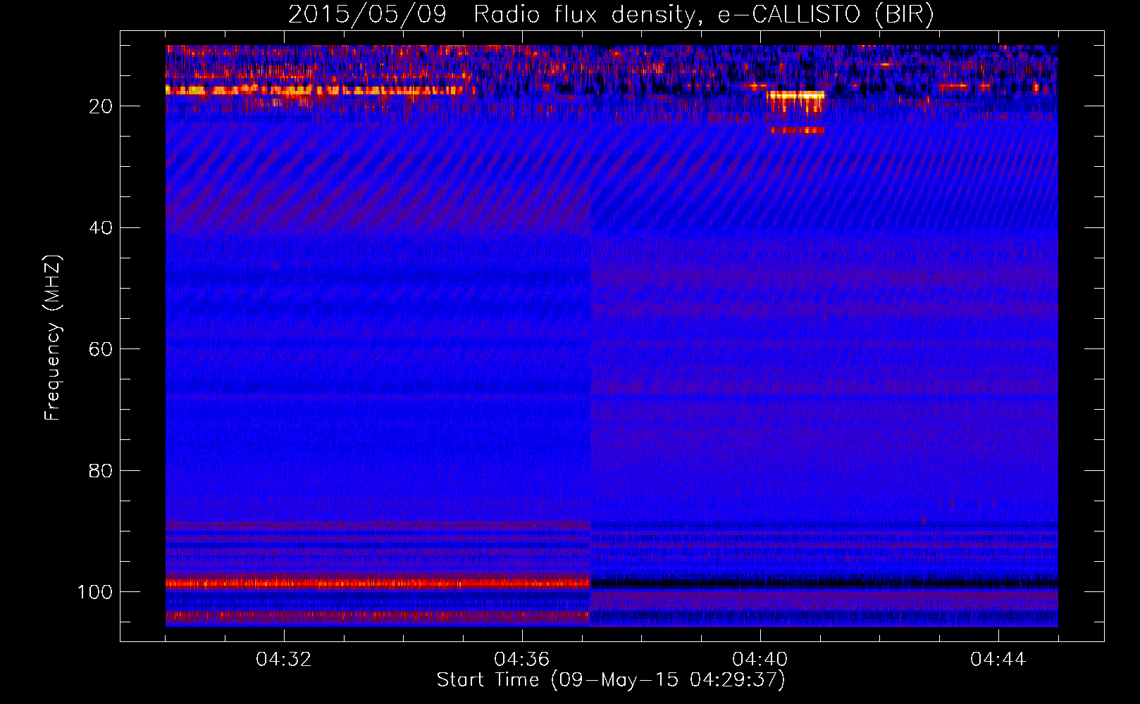Click the '04:36' time tick label
The image size is (1140, 704).
522,660
